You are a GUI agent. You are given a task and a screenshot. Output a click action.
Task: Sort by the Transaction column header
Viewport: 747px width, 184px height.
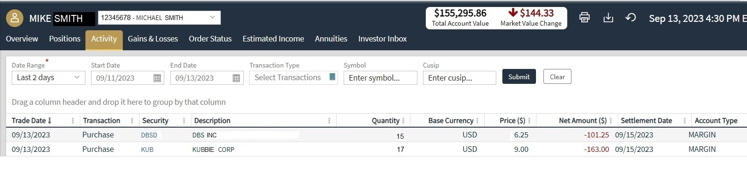click(102, 121)
